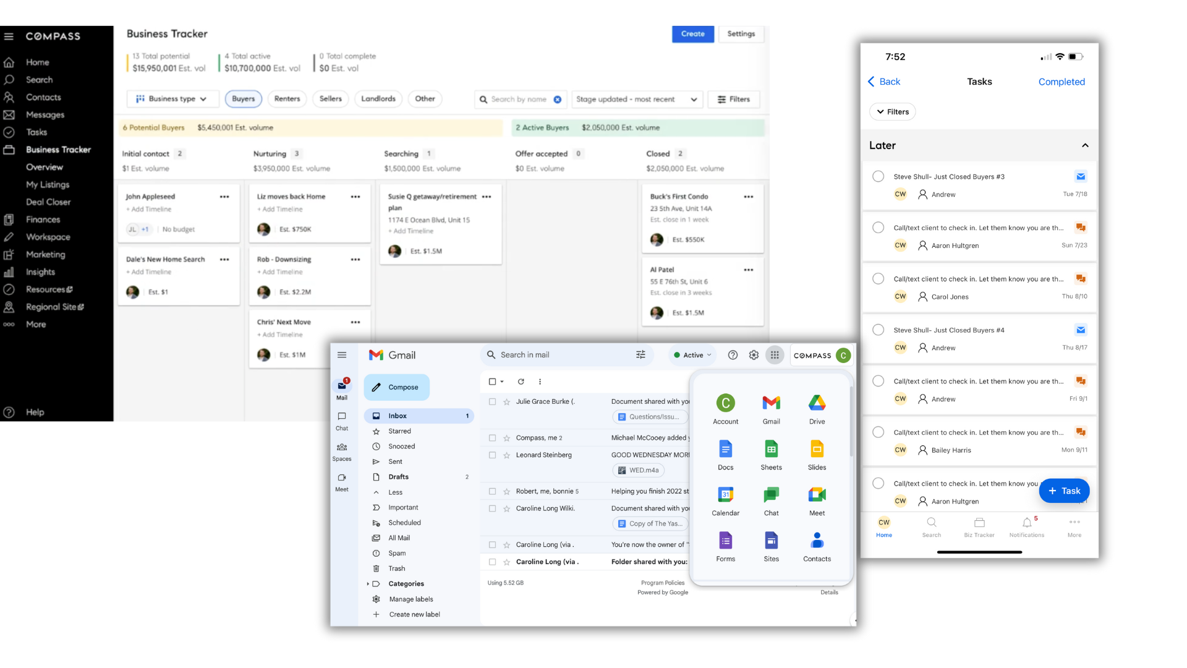Click the Create button

coord(692,34)
